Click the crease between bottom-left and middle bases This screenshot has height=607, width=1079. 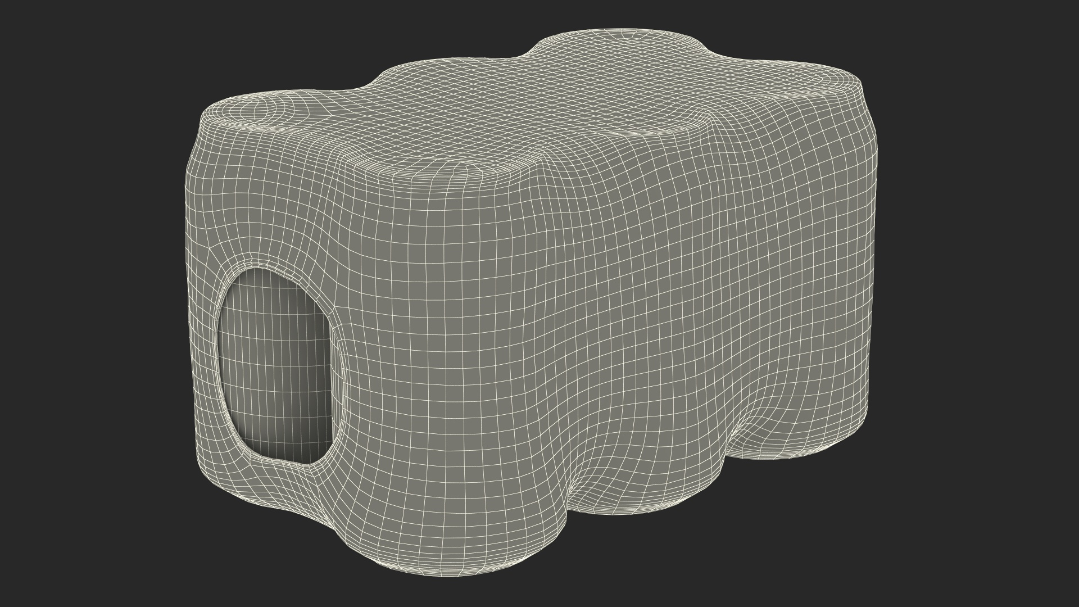[568, 495]
